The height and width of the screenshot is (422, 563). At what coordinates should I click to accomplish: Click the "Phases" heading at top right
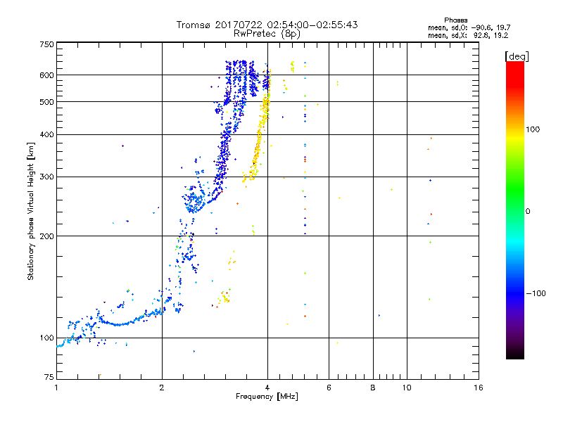pos(455,20)
